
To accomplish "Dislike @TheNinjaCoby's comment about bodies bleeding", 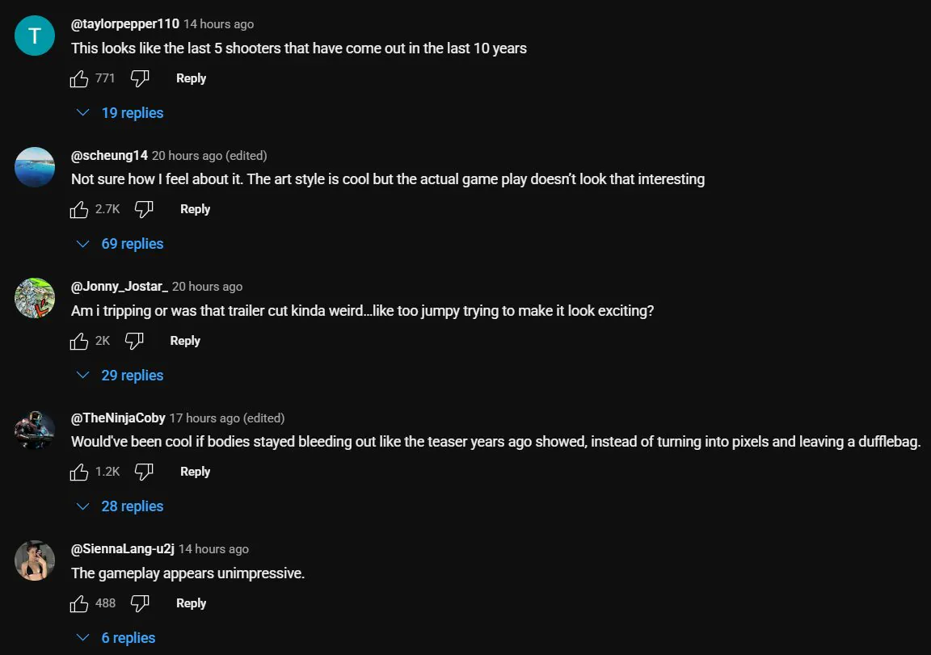I will 144,472.
